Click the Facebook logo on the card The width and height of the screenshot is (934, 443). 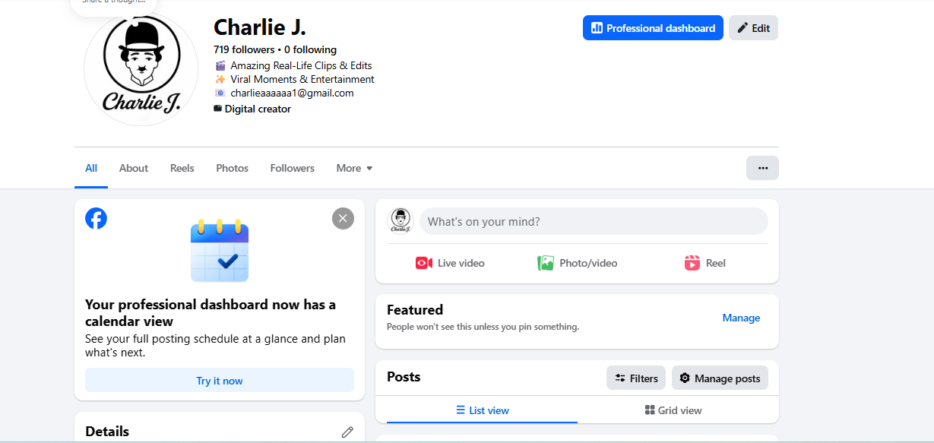click(96, 218)
